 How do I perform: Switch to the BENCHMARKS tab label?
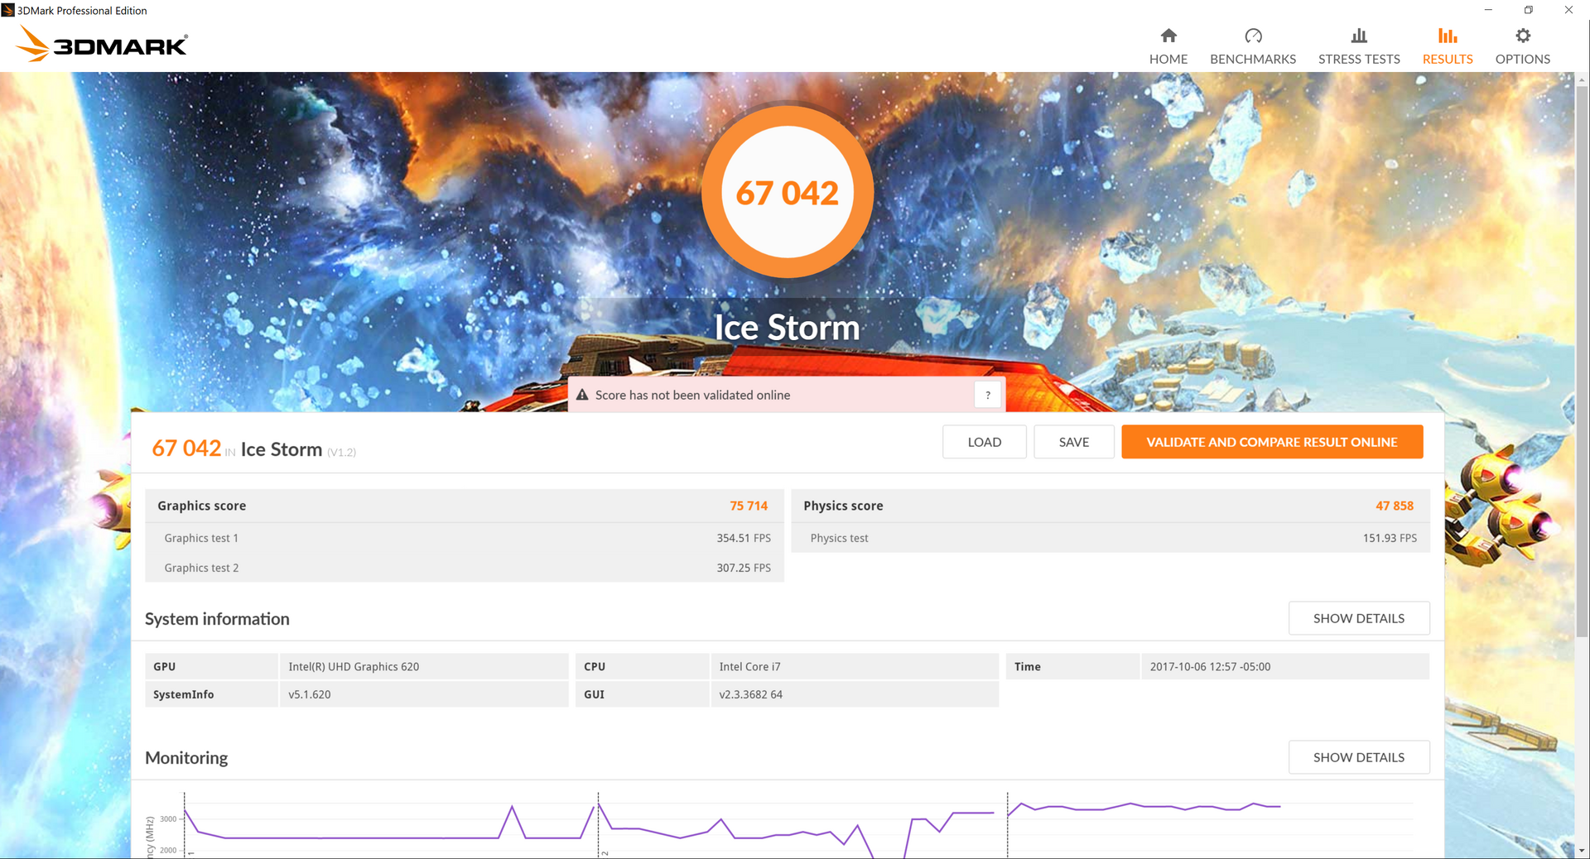[1252, 60]
